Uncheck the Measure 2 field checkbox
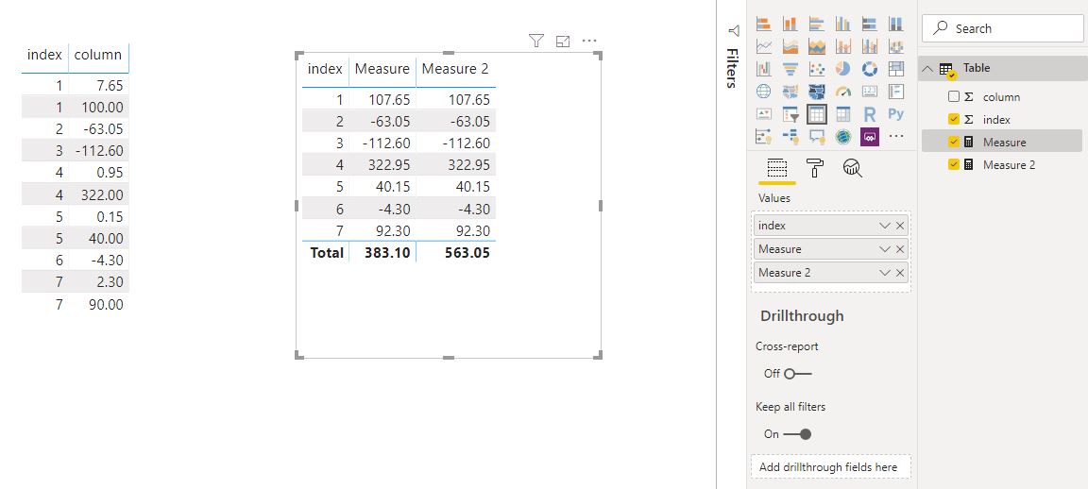Screen dimensions: 1088x489 (953, 164)
